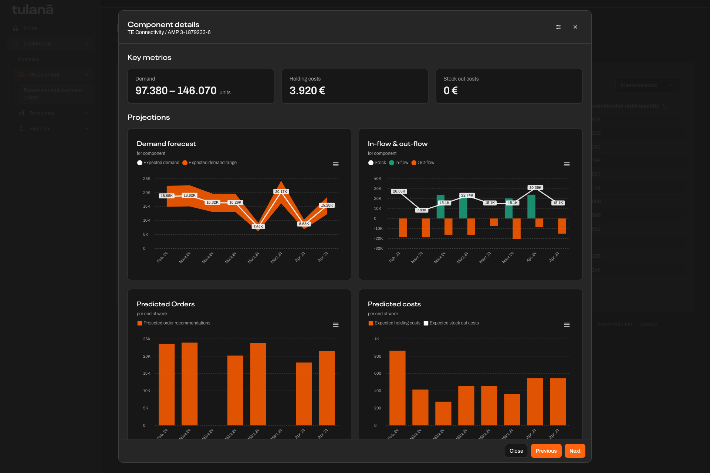Viewport: 710px width, 473px height.
Task: Click the Previous button
Action: pos(546,451)
